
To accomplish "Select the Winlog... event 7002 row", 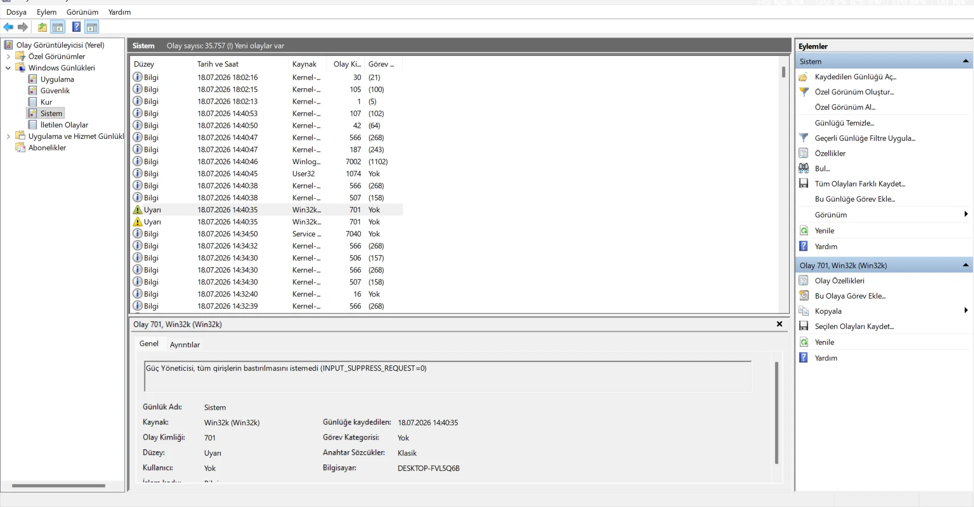I will [267, 162].
